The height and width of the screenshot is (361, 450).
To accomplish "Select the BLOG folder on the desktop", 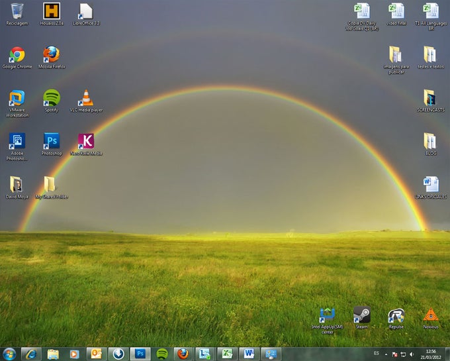I will pos(431,144).
